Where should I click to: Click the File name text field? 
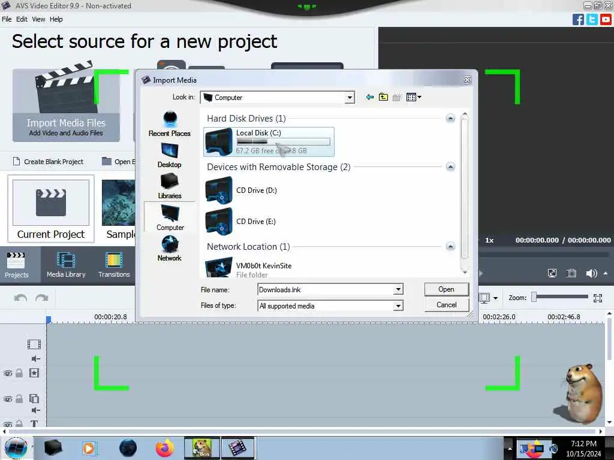[x=326, y=289]
